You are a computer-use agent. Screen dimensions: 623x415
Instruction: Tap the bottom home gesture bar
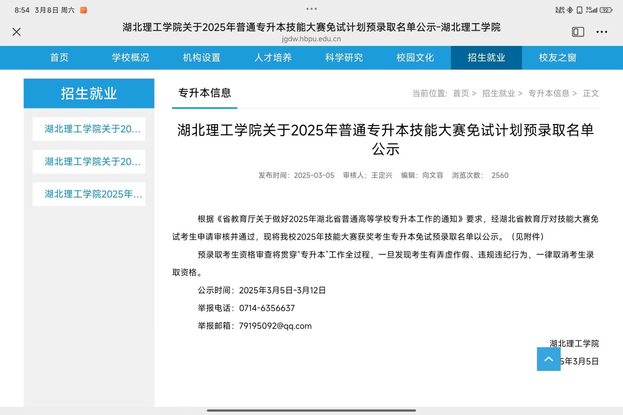[311, 410]
